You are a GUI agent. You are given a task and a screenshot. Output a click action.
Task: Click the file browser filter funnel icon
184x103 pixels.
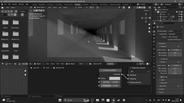22,15
